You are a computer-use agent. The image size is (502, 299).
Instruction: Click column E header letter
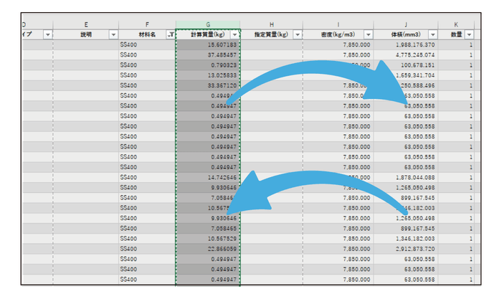pos(86,24)
